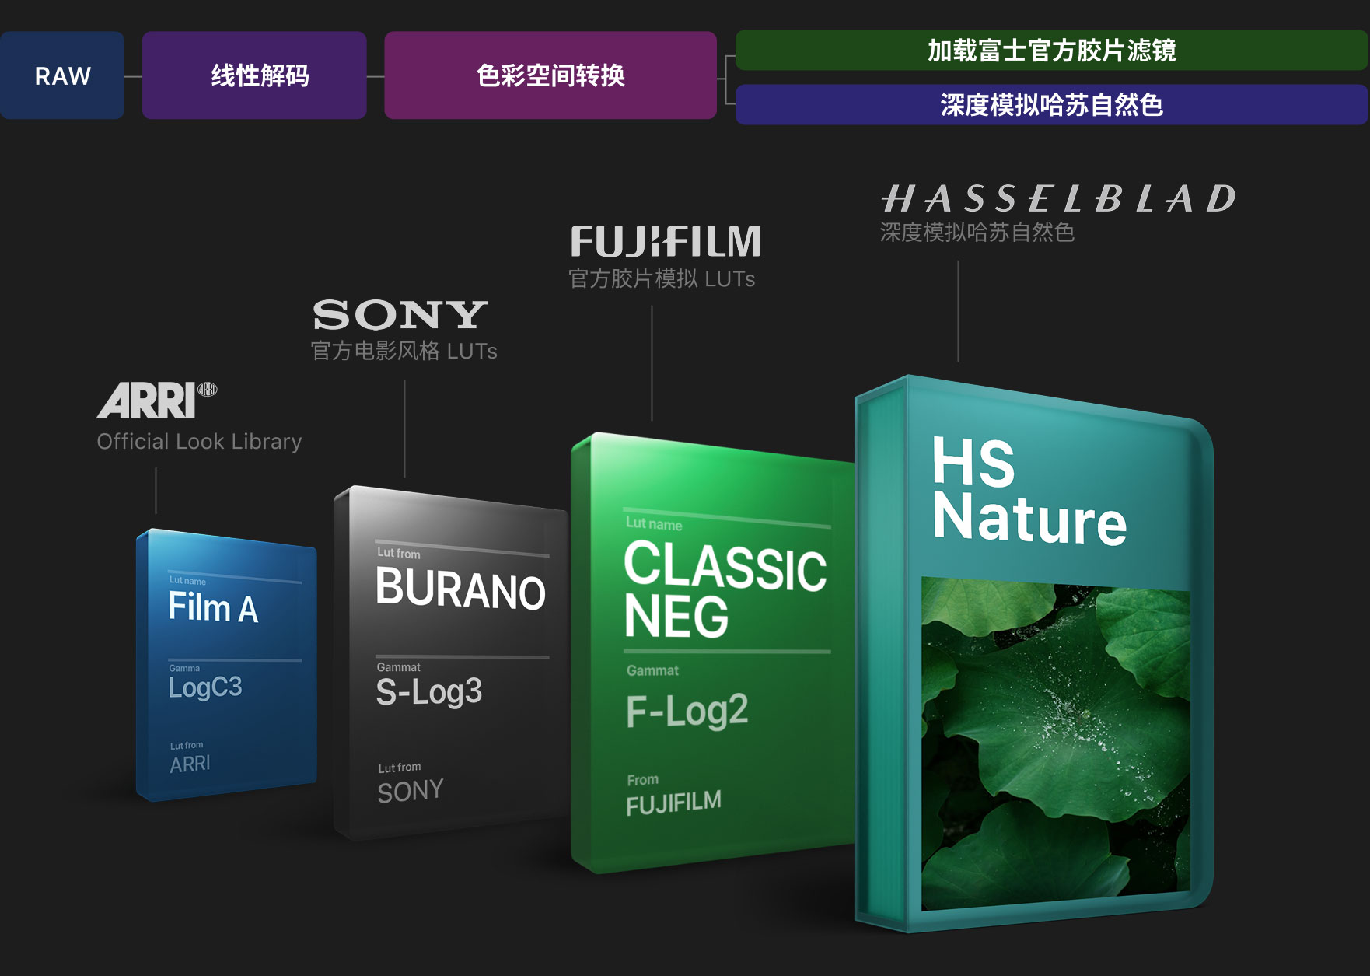Viewport: 1370px width, 976px height.
Task: Click the gray 深度模拟哈苏自然色 caption under Hasselblad
Action: pyautogui.click(x=977, y=232)
